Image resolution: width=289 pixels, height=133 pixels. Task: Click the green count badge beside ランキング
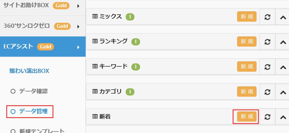point(136,42)
